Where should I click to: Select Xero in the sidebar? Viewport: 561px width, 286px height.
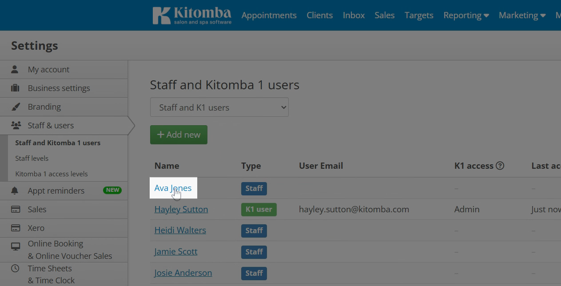coord(64,228)
